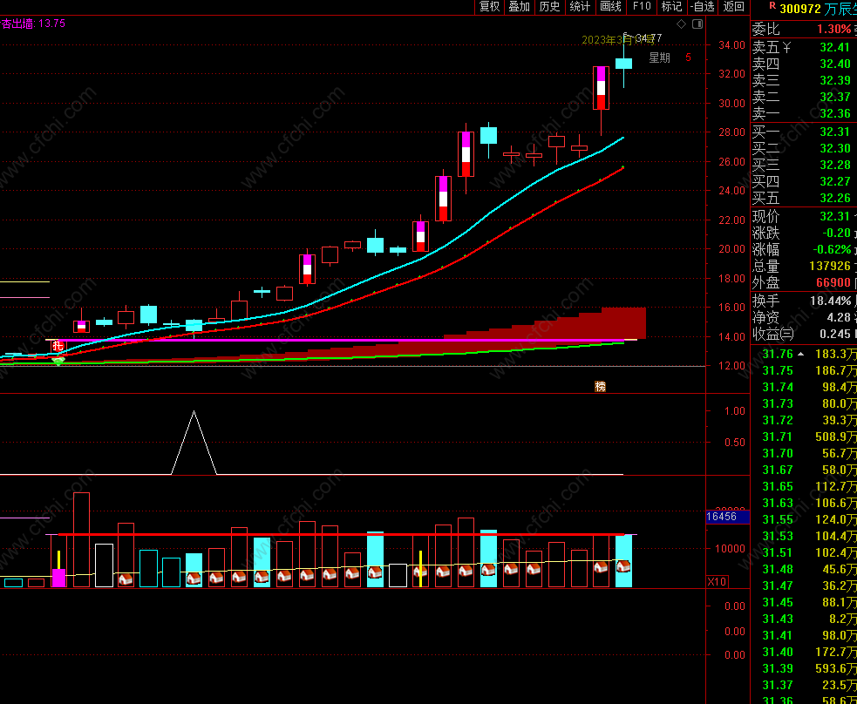857x704 pixels.
Task: Select the 卖一 32.36 ask row
Action: coord(804,113)
